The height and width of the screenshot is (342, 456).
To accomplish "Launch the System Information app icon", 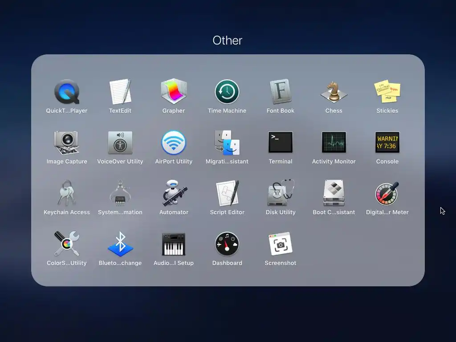I will pyautogui.click(x=120, y=193).
